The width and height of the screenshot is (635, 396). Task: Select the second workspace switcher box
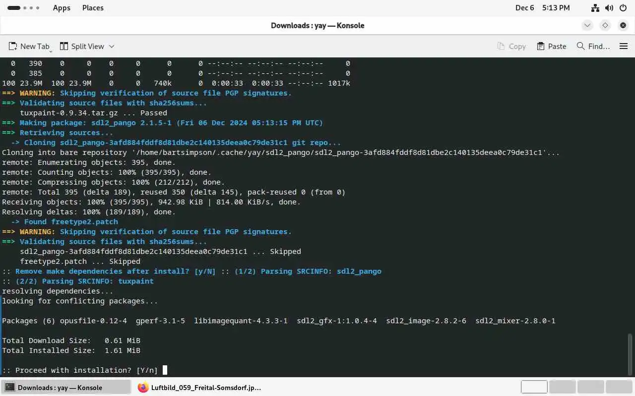coord(562,387)
